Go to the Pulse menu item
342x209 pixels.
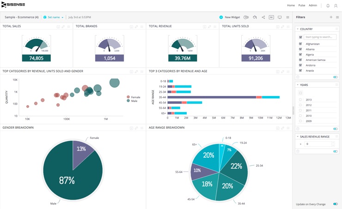point(301,6)
